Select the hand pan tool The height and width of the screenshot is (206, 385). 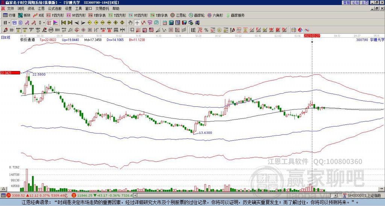point(130,23)
